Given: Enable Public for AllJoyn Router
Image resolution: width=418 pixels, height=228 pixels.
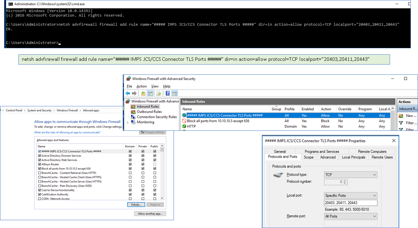Looking at the screenshot, I should 155,164.
